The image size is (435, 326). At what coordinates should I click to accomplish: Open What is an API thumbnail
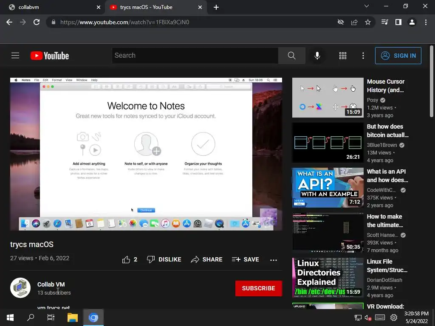328,187
